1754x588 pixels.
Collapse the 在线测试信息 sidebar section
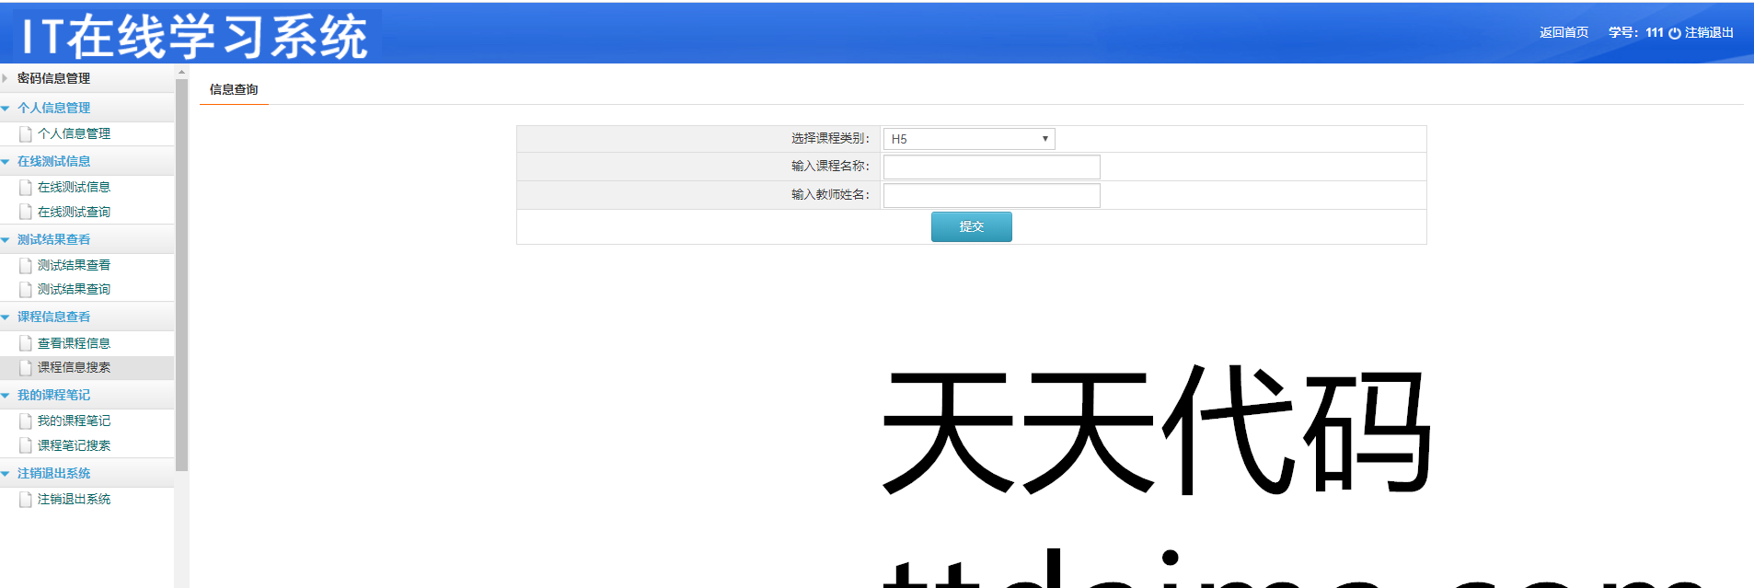(x=53, y=161)
